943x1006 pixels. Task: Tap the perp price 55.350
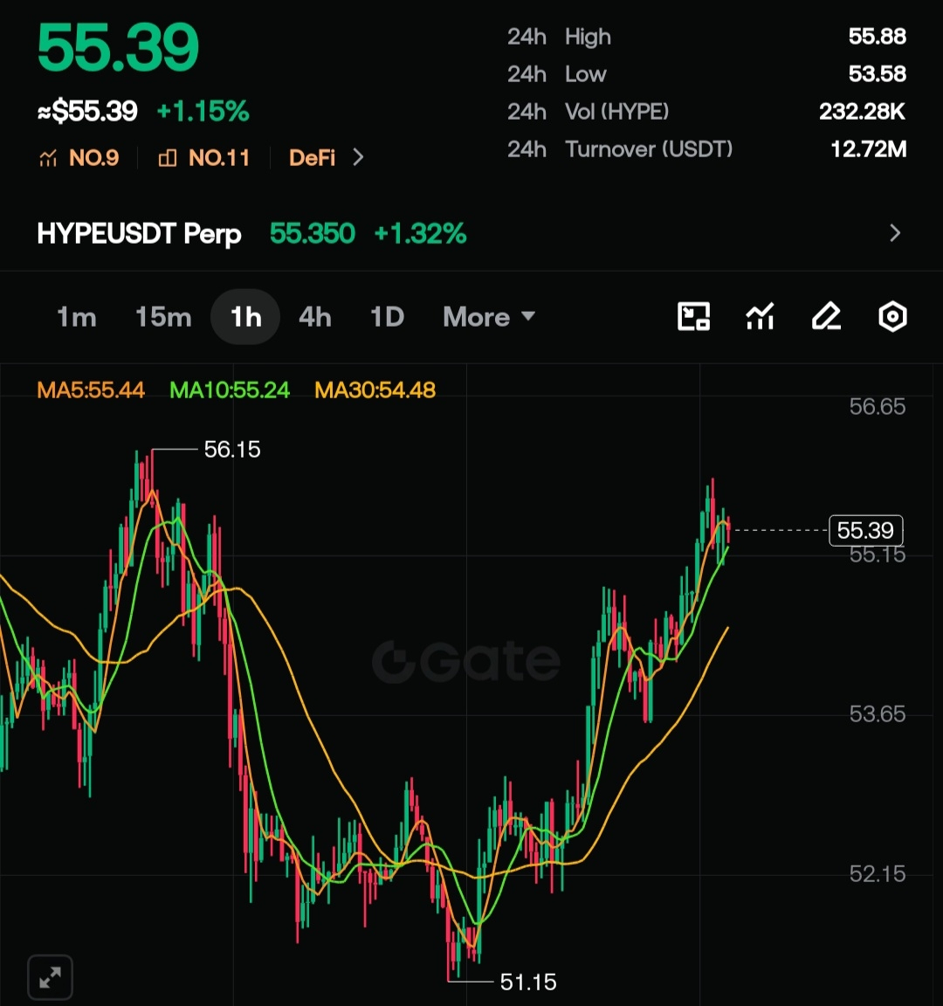tap(313, 233)
